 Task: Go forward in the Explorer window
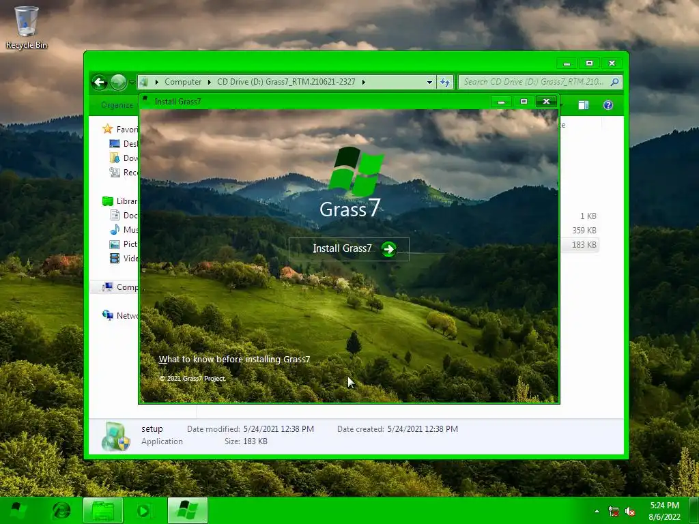click(118, 82)
